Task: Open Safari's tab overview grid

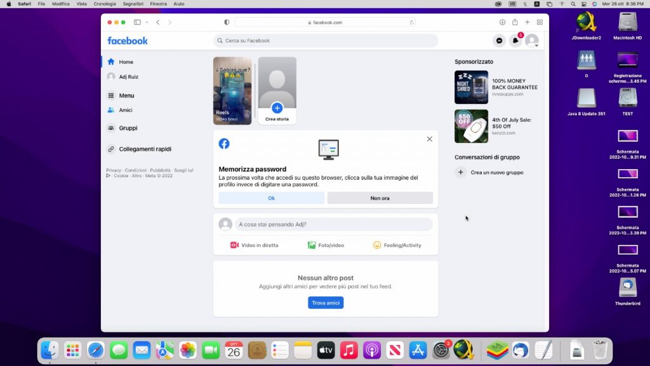Action: coord(539,22)
